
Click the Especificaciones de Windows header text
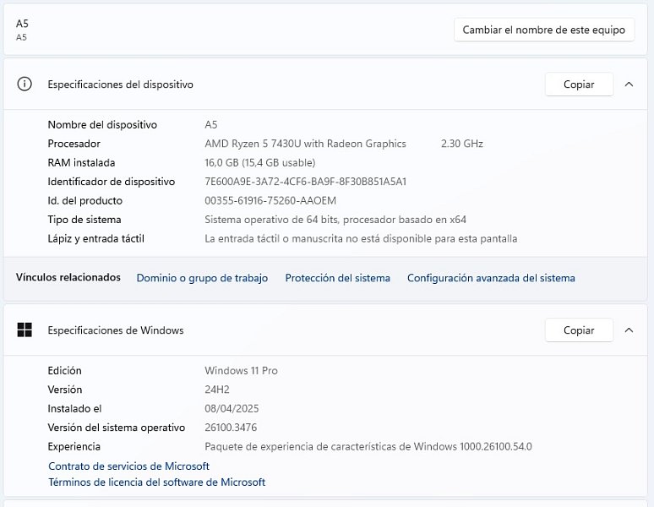click(116, 330)
